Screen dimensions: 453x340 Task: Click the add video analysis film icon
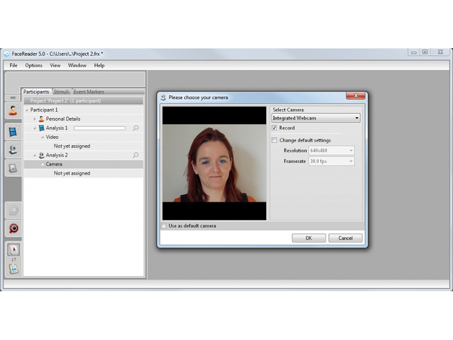click(x=12, y=131)
